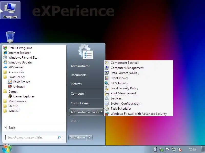Click the Services gear icon
205x153 pixels.
pyautogui.click(x=107, y=98)
